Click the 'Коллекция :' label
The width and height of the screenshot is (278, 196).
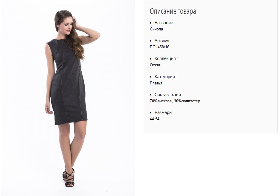[166, 58]
